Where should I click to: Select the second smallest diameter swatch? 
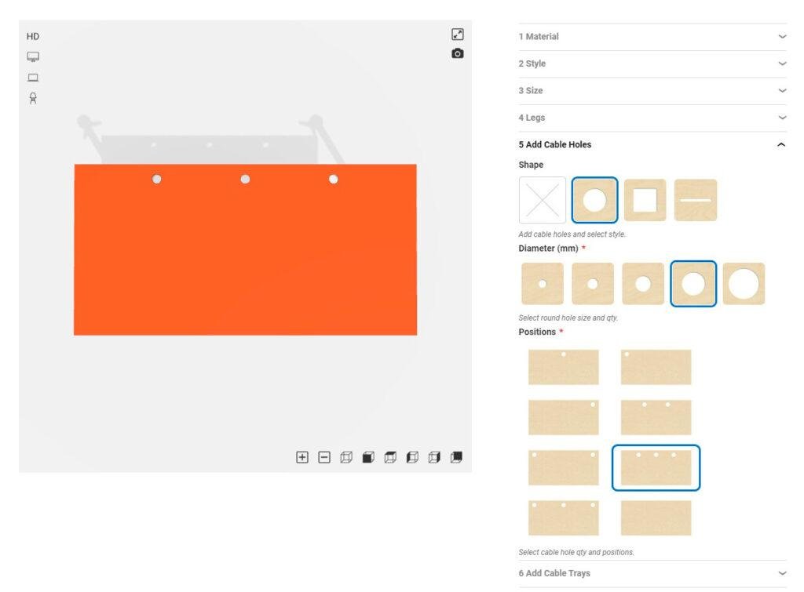coord(593,284)
